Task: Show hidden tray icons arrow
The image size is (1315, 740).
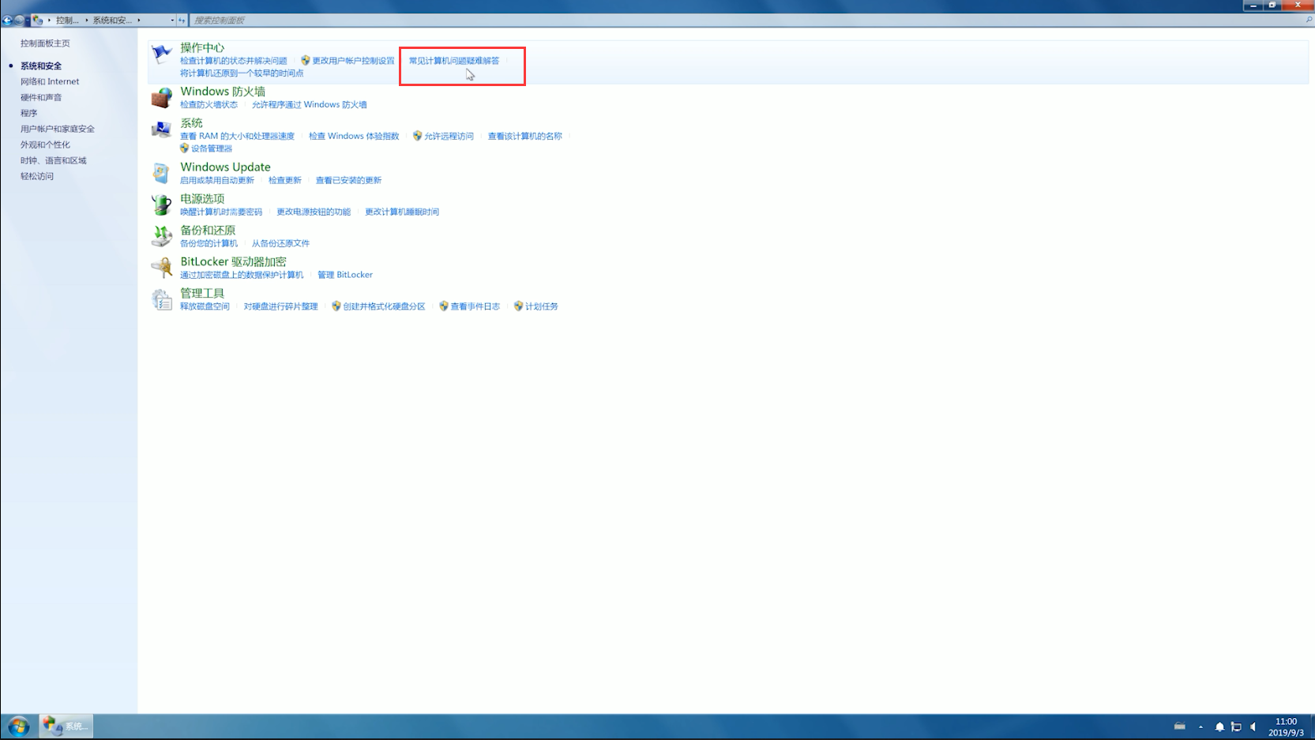Action: 1200,727
